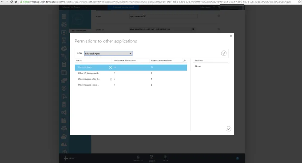Click the browser address bar URL
Image resolution: width=302 pixels, height=163 pixels.
(157, 2)
